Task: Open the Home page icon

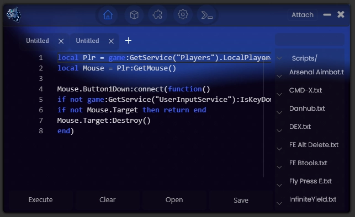Action: [108, 15]
